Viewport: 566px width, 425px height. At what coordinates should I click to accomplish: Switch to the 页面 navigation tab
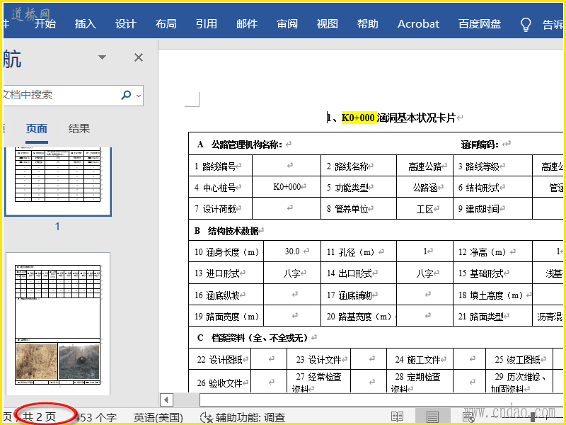tap(37, 129)
